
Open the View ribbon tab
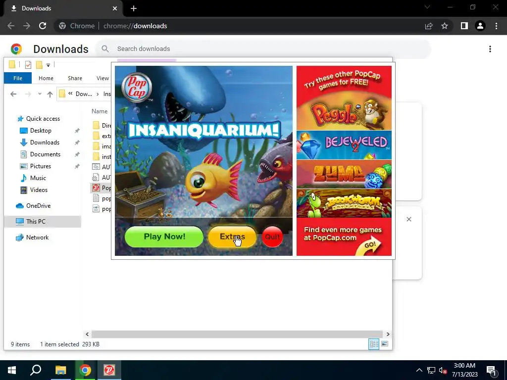[102, 78]
